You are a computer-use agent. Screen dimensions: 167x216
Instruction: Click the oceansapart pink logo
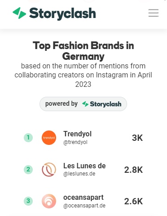coord(49,201)
